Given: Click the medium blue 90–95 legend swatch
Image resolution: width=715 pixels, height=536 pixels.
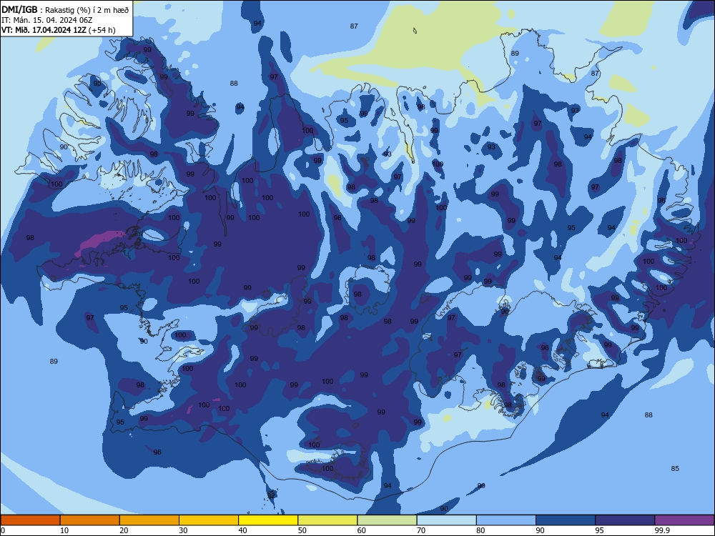Looking at the screenshot, I should click(x=566, y=520).
